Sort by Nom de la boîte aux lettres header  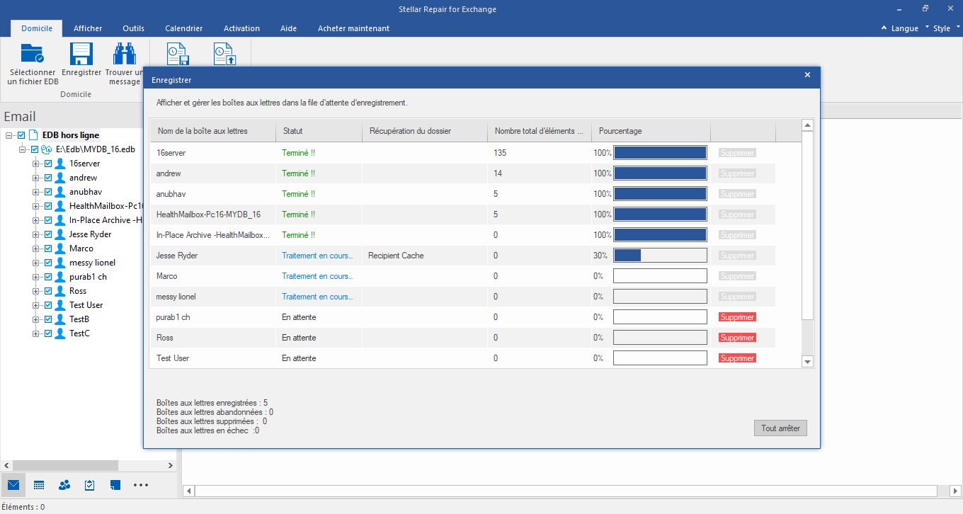[x=213, y=131]
